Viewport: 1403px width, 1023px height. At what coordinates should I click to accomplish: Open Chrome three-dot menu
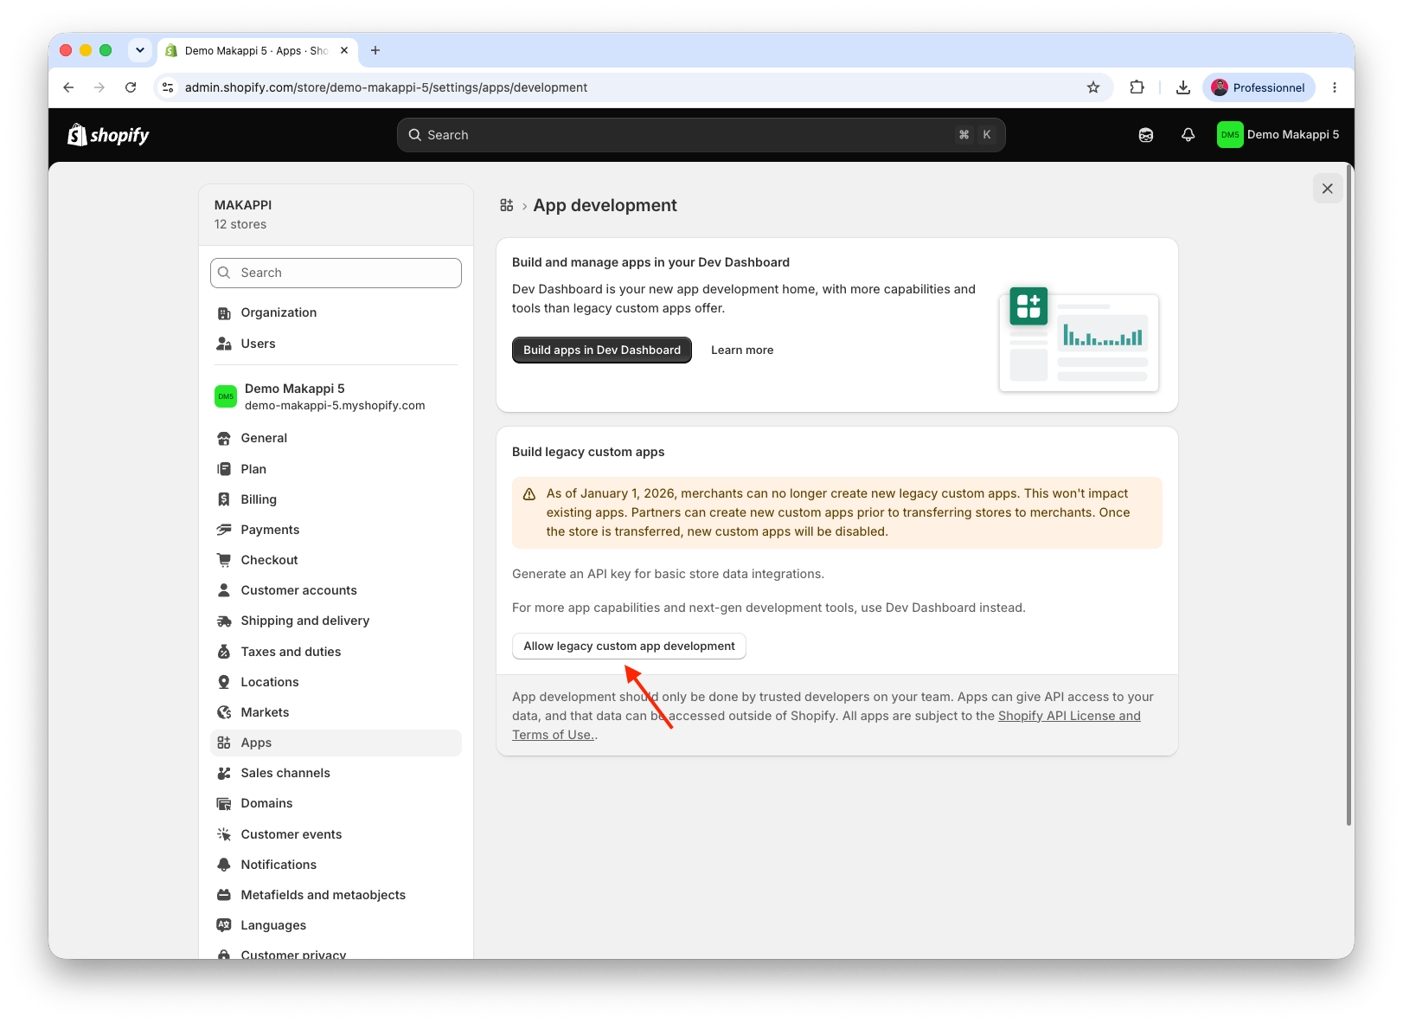1335,87
